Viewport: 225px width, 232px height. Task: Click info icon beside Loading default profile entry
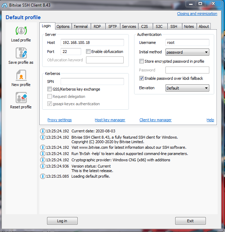click(x=43, y=176)
